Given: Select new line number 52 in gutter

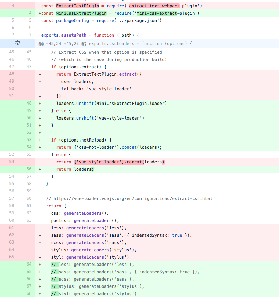Looking at the screenshot, I should (29, 132).
